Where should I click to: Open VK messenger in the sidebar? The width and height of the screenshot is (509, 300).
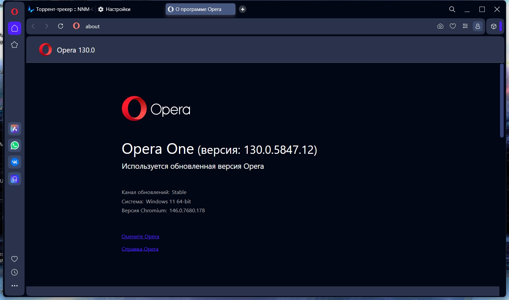15,162
